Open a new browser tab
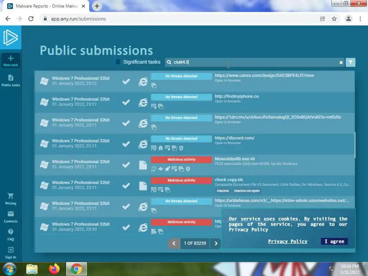The image size is (368, 276). [x=97, y=6]
